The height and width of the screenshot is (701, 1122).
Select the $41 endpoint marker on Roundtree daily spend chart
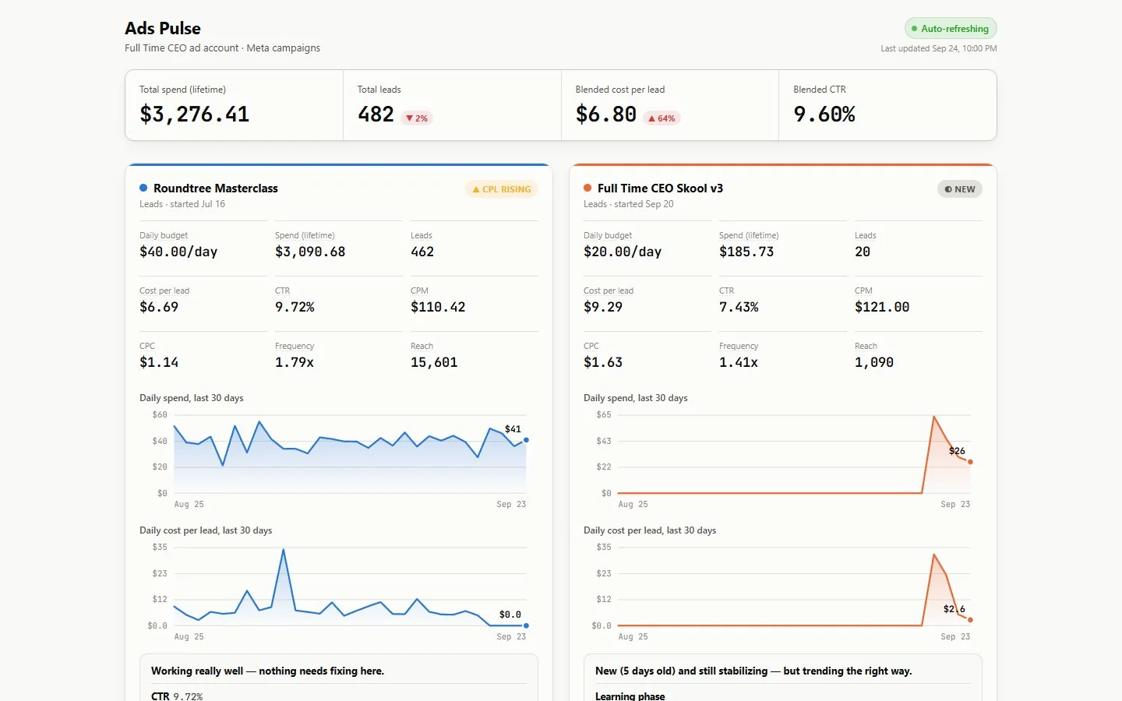click(x=526, y=440)
